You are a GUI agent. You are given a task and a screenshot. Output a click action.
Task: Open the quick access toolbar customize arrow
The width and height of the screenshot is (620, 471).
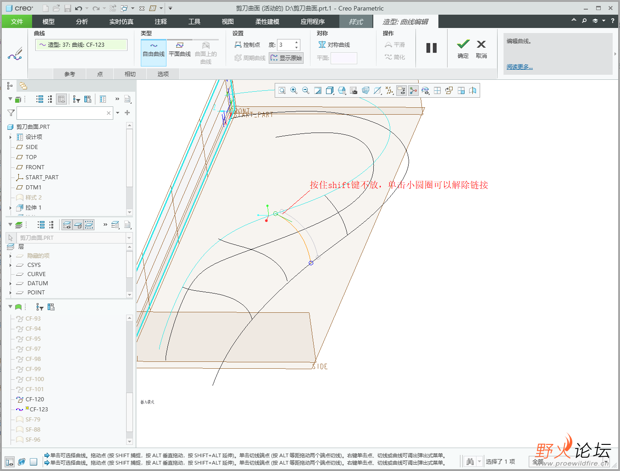click(x=170, y=8)
